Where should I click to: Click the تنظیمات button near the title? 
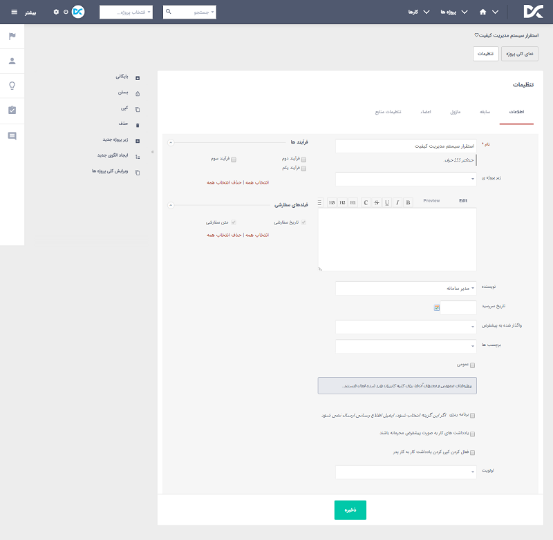486,54
